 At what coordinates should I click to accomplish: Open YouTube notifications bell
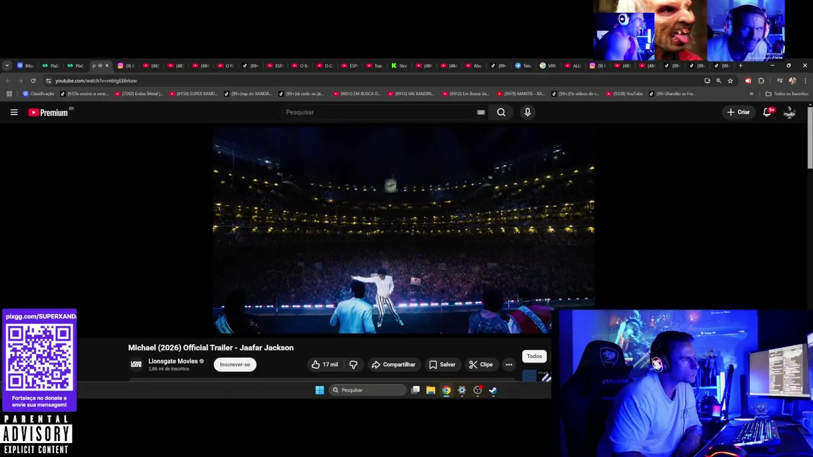point(767,112)
